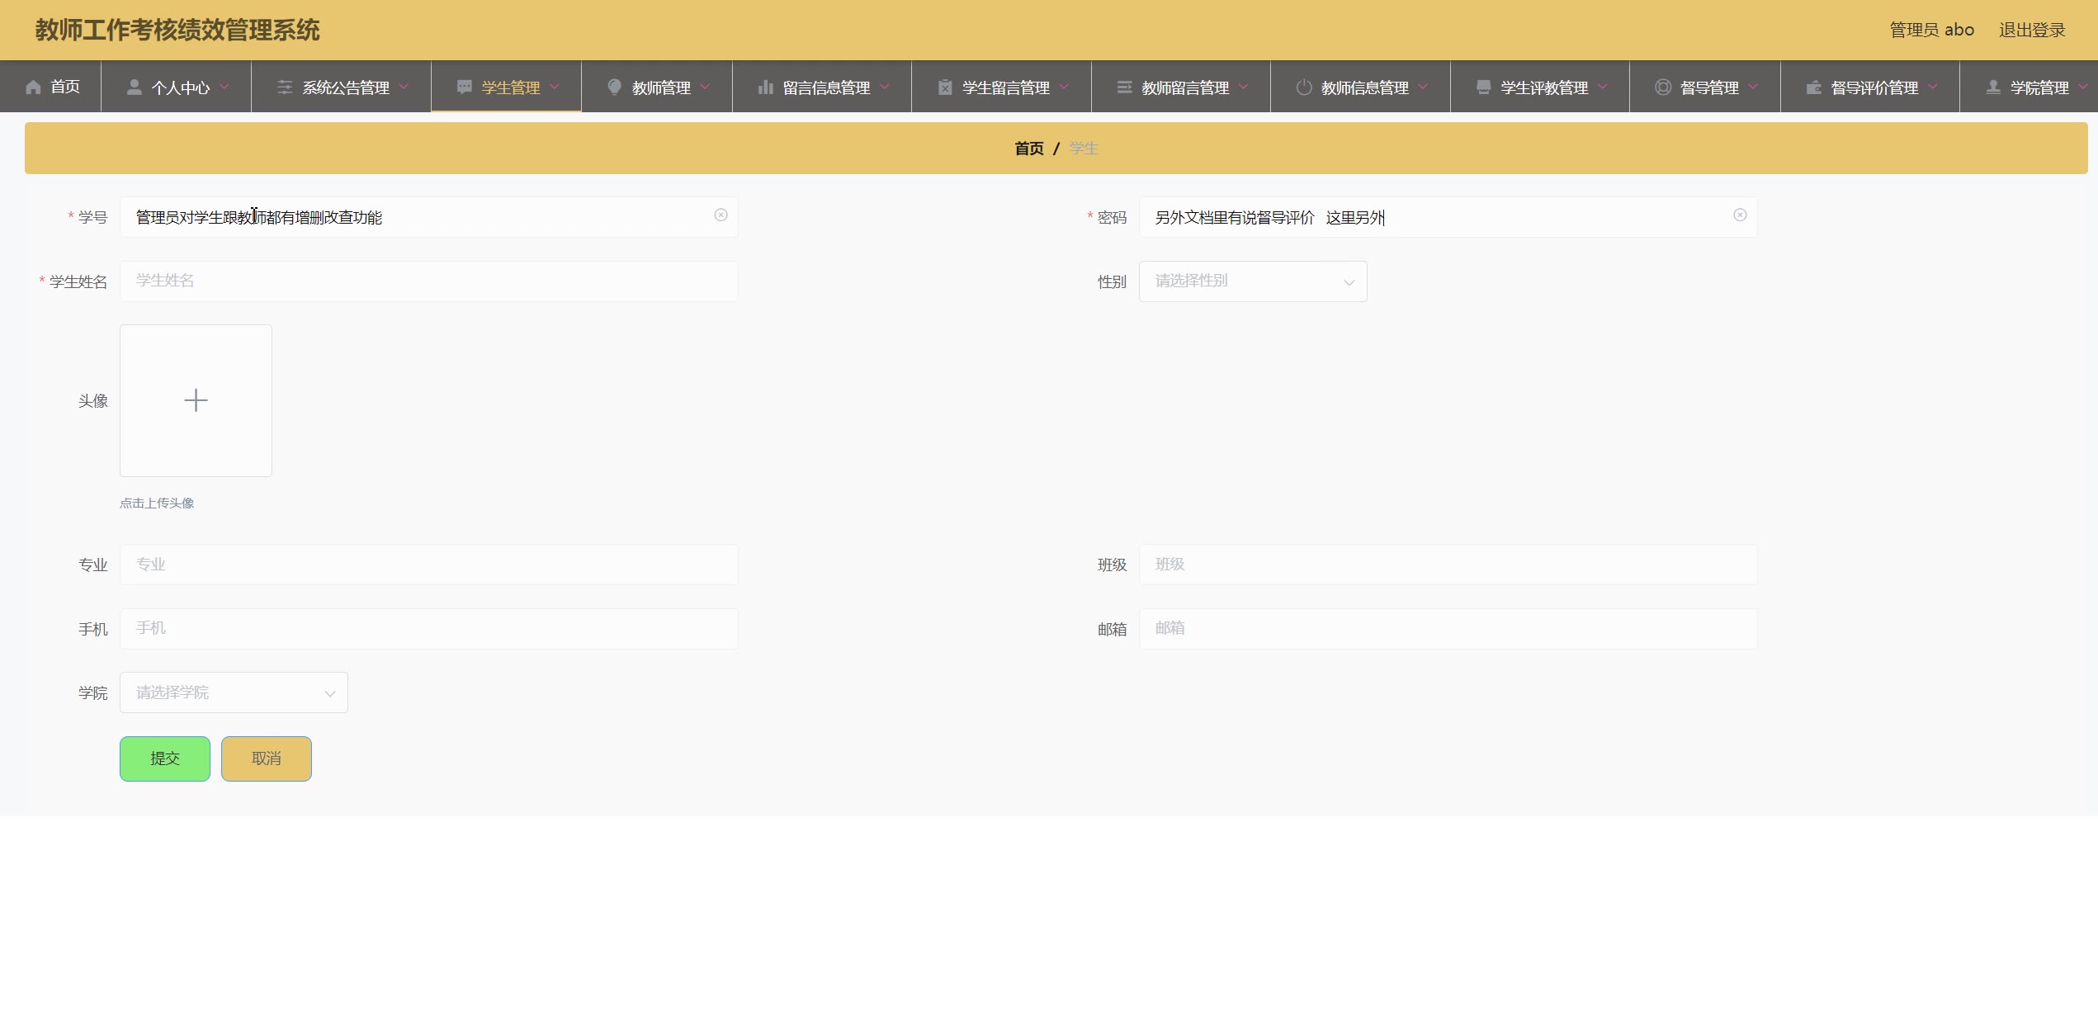Screen dimensions: 2098x1035
Task: Click the clear icon in 密码 field
Action: (x=1740, y=215)
